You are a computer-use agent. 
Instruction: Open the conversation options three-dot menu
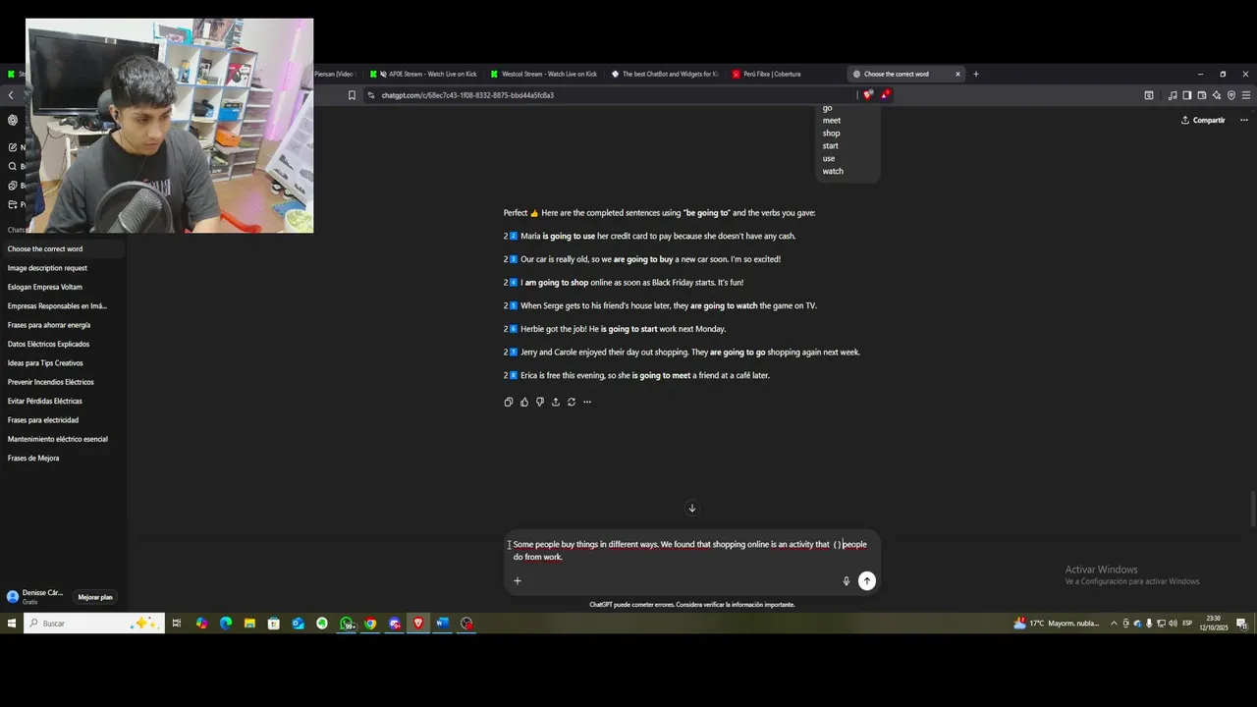pyautogui.click(x=1243, y=120)
